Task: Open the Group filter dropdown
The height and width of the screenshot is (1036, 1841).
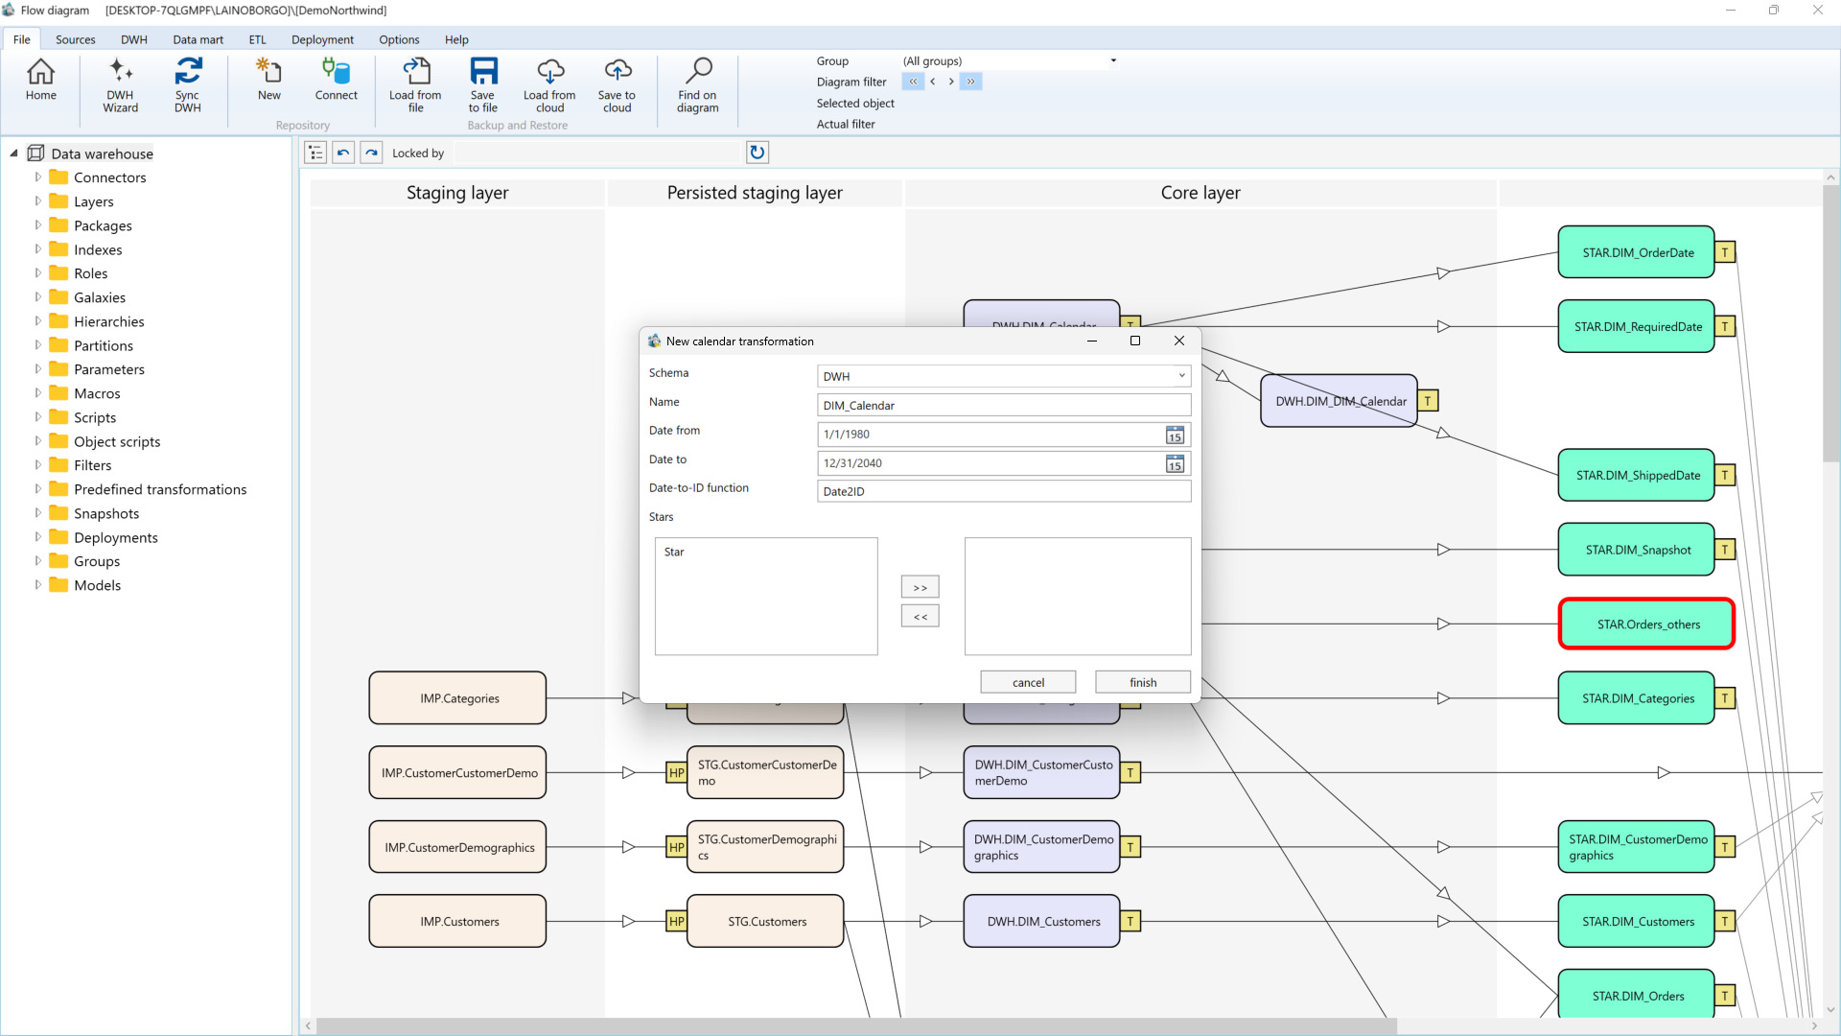Action: (1113, 60)
